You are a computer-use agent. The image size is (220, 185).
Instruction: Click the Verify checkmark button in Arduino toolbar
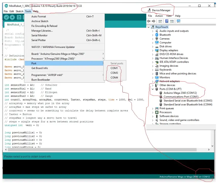pyautogui.click(x=6, y=17)
